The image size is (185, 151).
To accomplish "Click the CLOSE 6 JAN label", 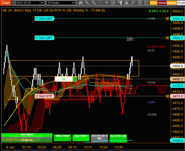I will pos(156,47).
